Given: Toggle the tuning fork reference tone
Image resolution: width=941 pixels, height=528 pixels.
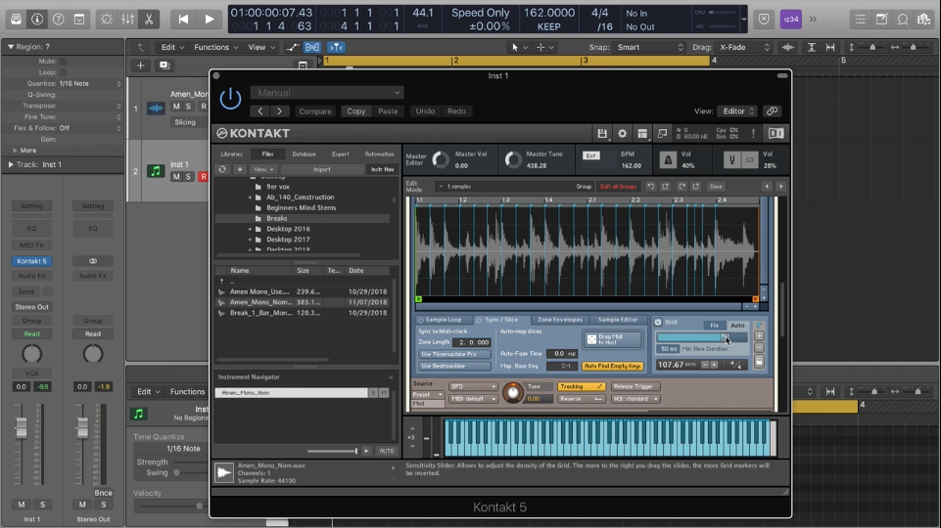Looking at the screenshot, I should pyautogui.click(x=731, y=159).
